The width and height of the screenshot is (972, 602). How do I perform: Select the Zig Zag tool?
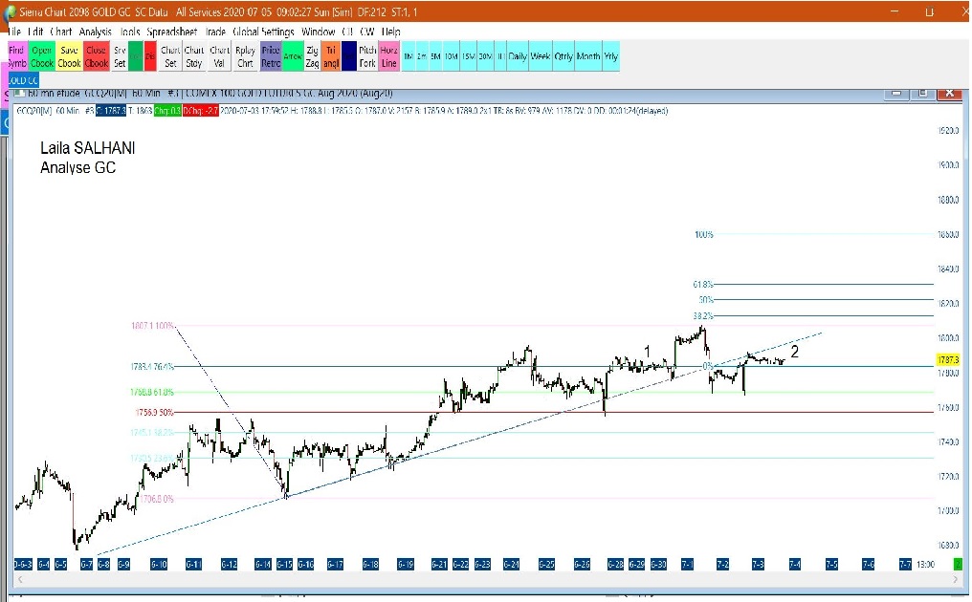(x=313, y=56)
